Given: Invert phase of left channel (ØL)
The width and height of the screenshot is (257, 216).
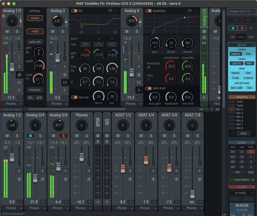Looking at the screenshot, I should (x=31, y=98).
